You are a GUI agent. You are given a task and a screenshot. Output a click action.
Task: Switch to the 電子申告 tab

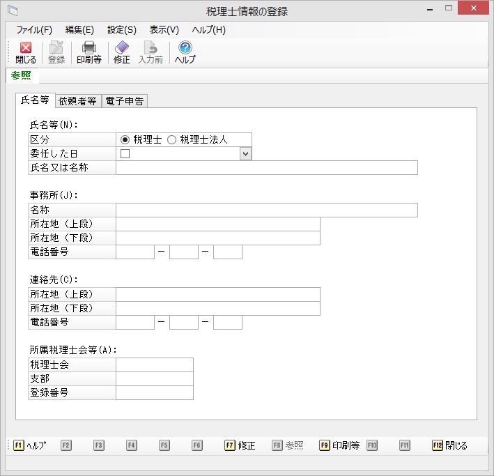click(x=124, y=101)
